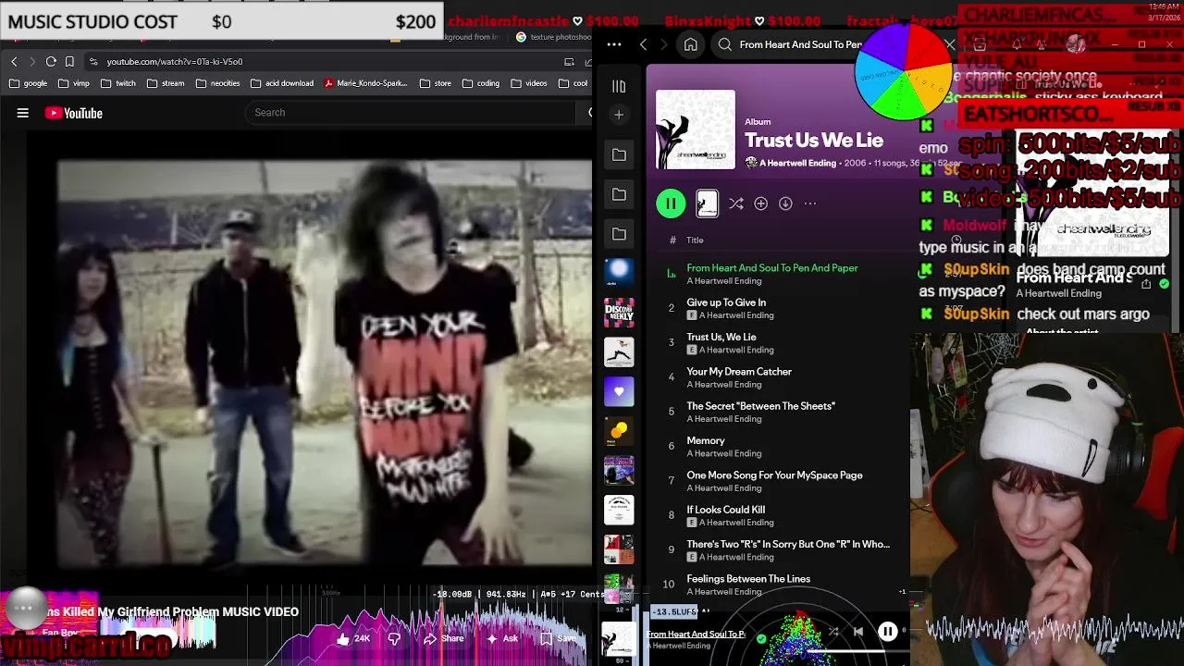Image resolution: width=1184 pixels, height=666 pixels.
Task: Open the second playlist folder in the Spotify sidebar
Action: 619,195
